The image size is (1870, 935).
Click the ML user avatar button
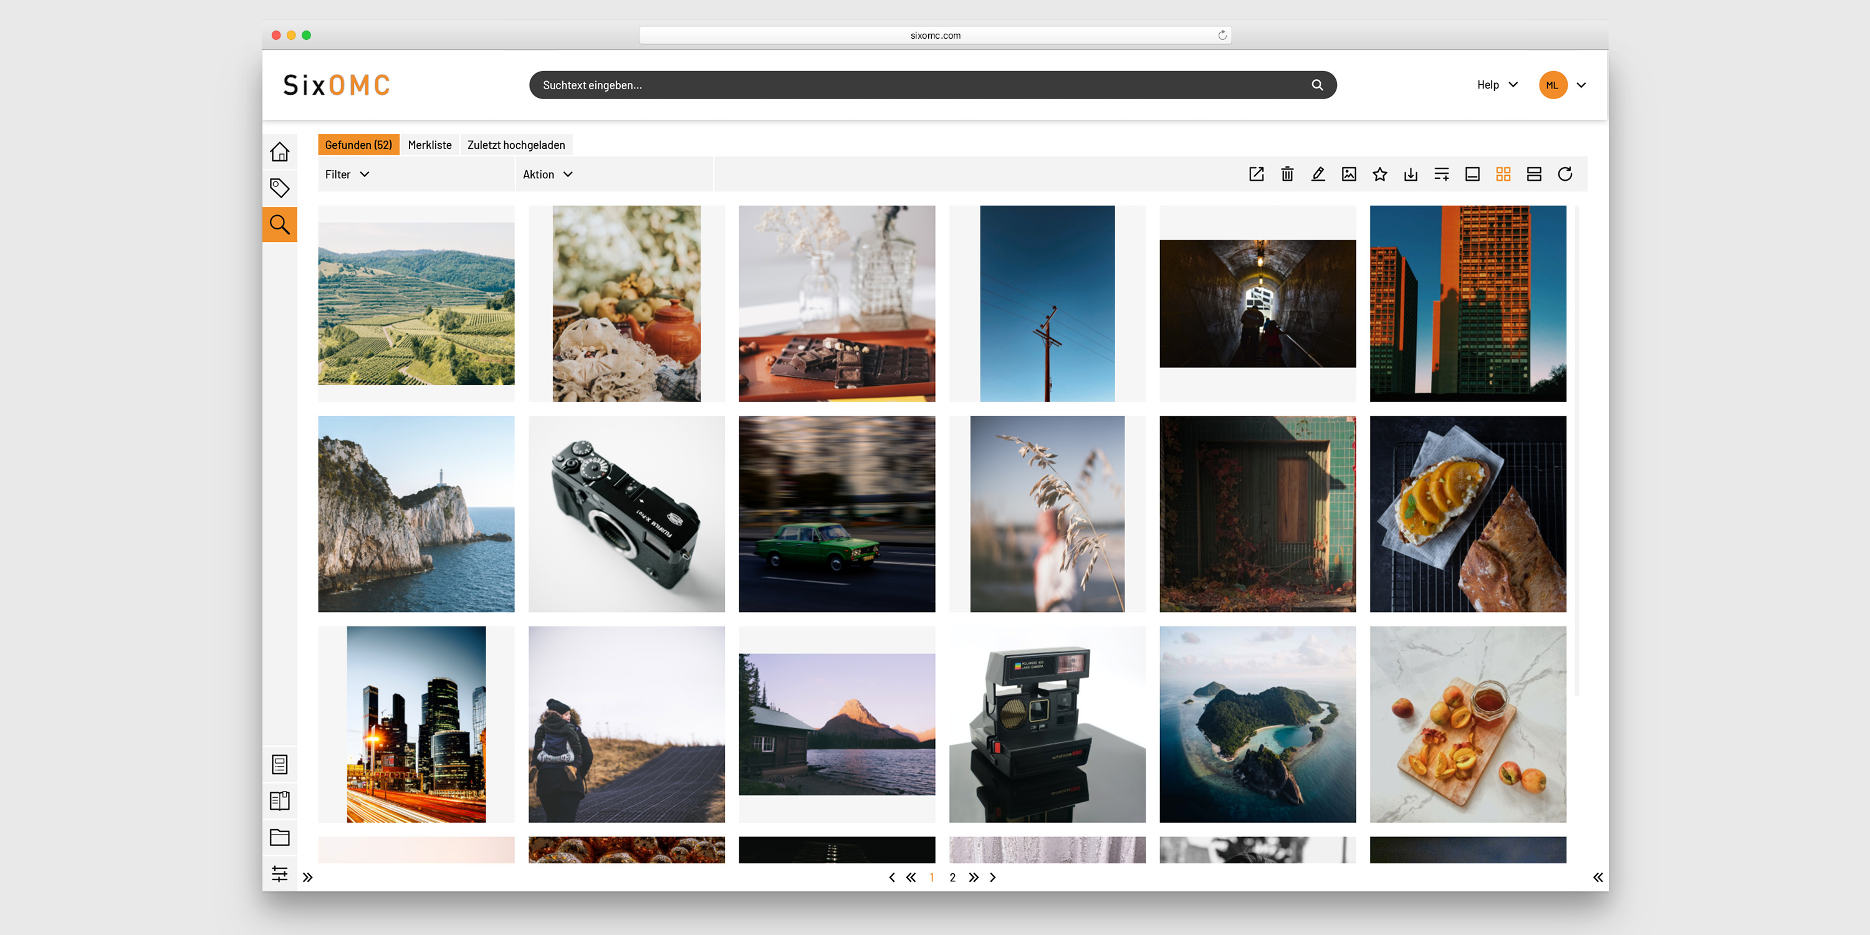tap(1553, 85)
